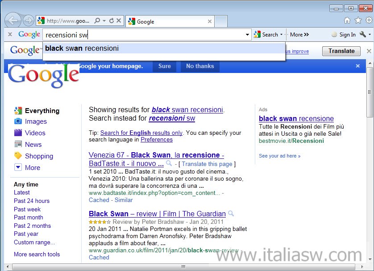Close the make-Google-homepage blue banner
This screenshot has width=374, height=271.
click(357, 66)
